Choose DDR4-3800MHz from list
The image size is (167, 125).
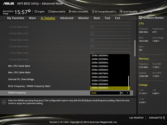[x=109, y=84]
